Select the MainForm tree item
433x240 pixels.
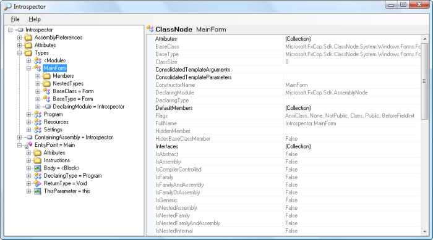pos(55,68)
